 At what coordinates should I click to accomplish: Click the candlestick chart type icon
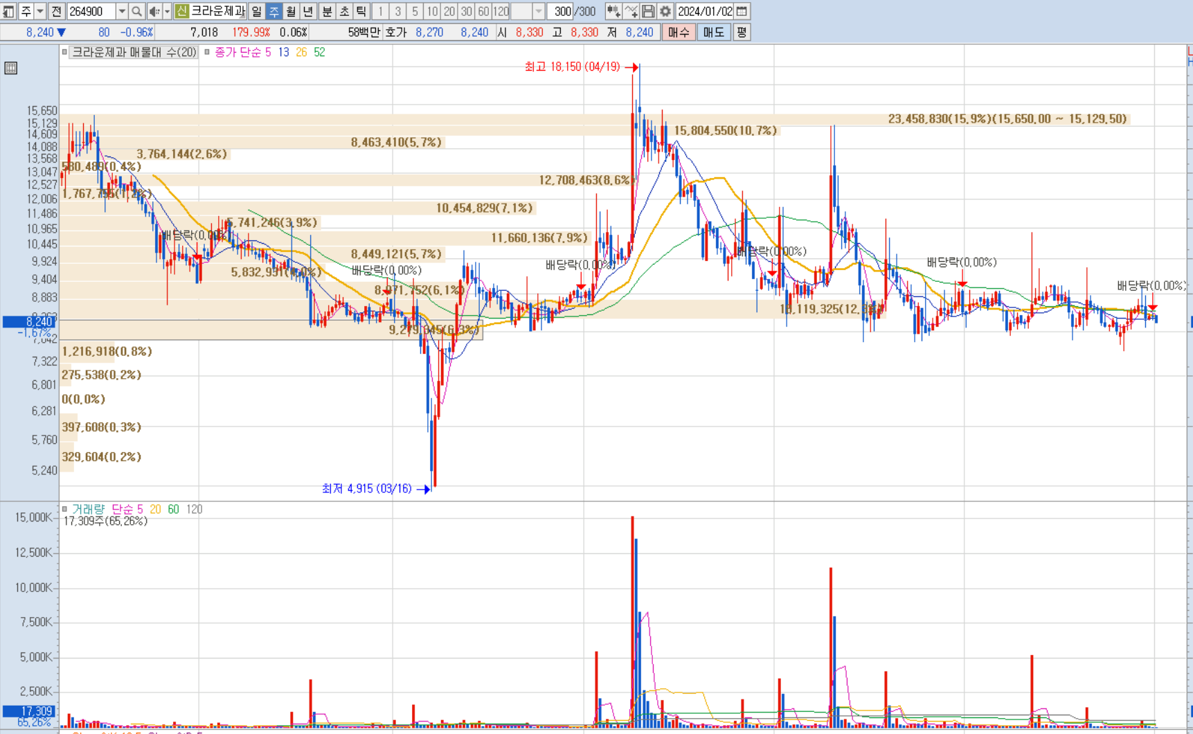pyautogui.click(x=613, y=11)
